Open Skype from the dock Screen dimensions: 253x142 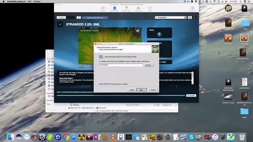191,137
